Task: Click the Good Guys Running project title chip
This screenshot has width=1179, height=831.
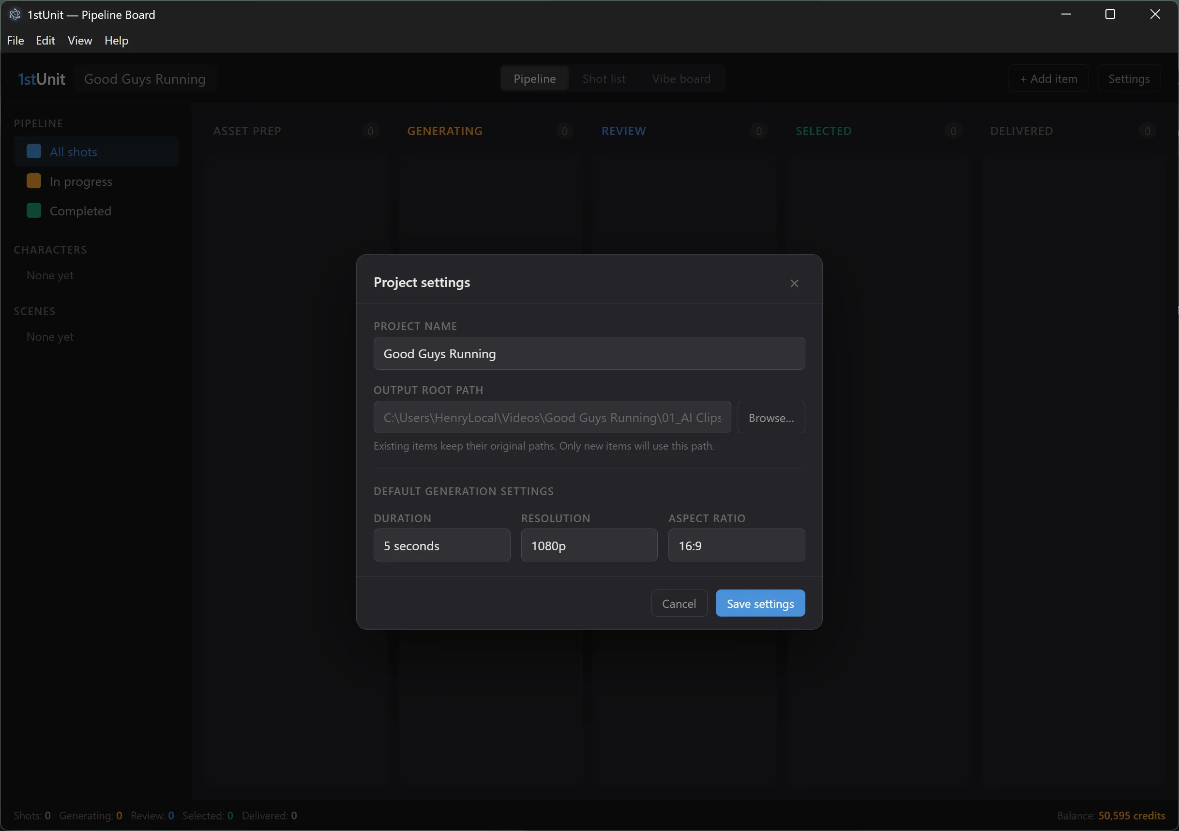Action: click(x=145, y=78)
